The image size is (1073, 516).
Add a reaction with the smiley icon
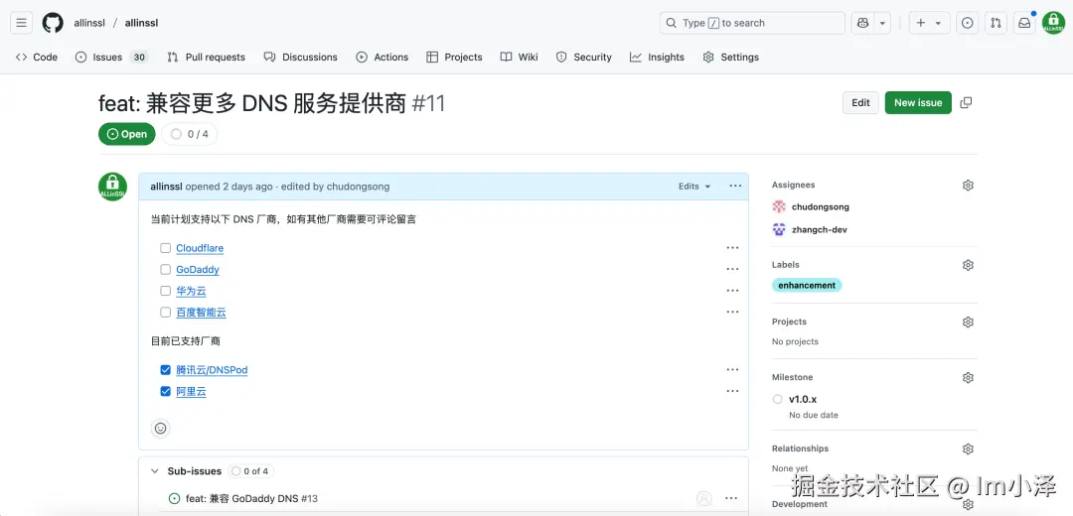coord(161,429)
